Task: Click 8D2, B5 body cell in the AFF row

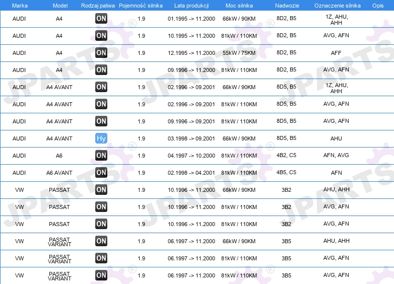Action: pos(286,52)
